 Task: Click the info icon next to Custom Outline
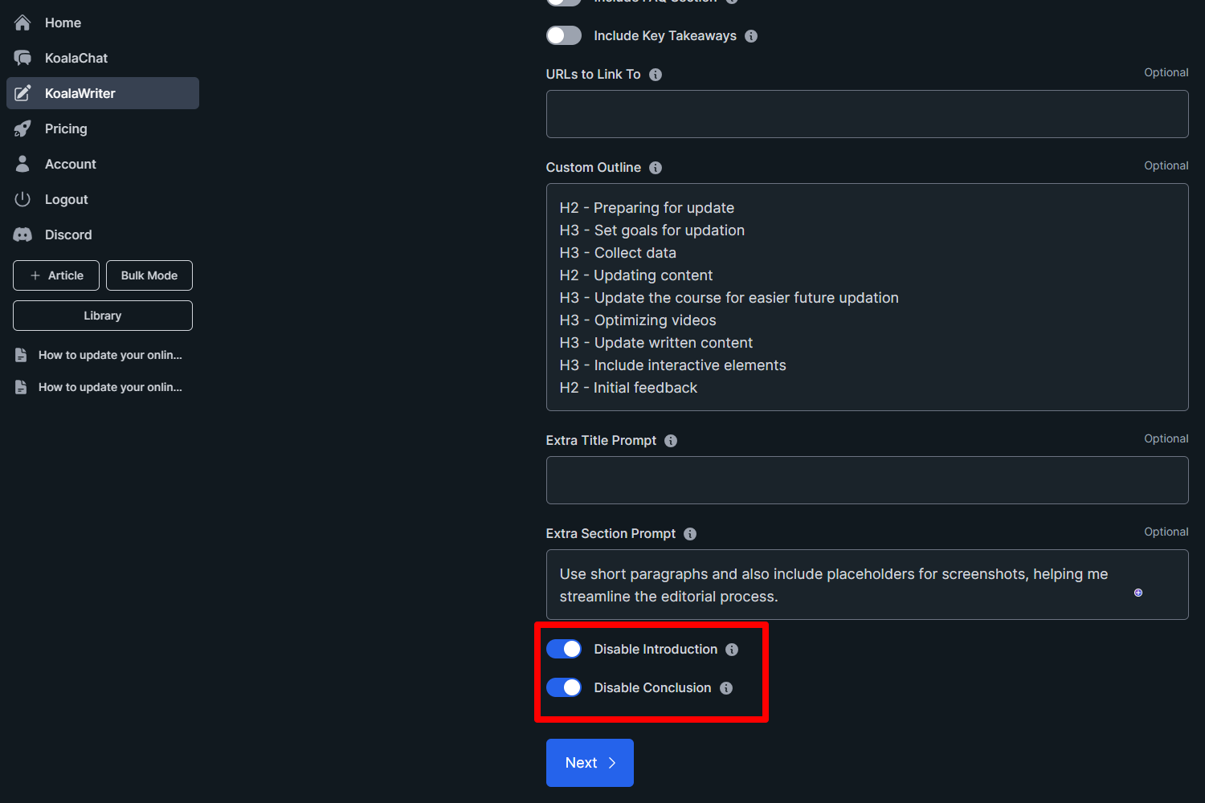pos(656,168)
